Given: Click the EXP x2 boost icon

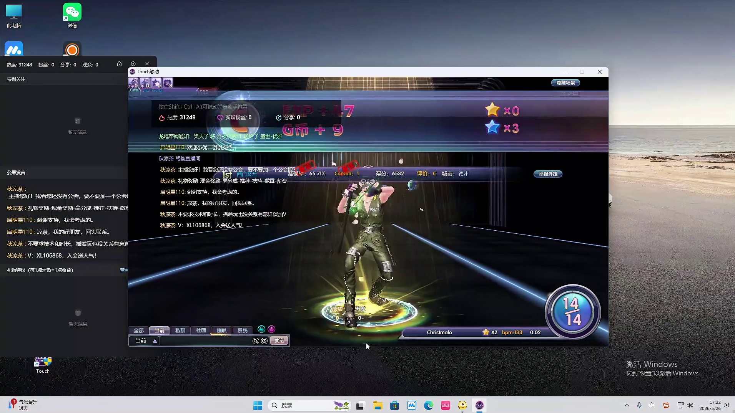Looking at the screenshot, I should pyautogui.click(x=133, y=83).
